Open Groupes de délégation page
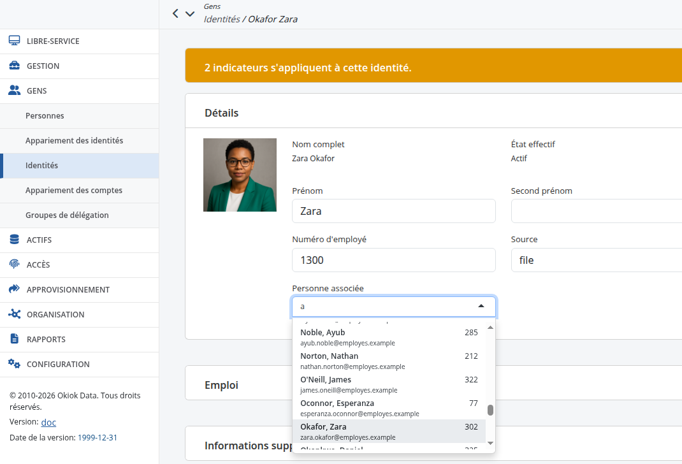The image size is (682, 464). coord(79,215)
